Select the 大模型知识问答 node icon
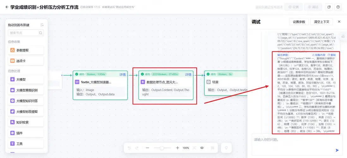This screenshot has height=158, width=347. 12,101
